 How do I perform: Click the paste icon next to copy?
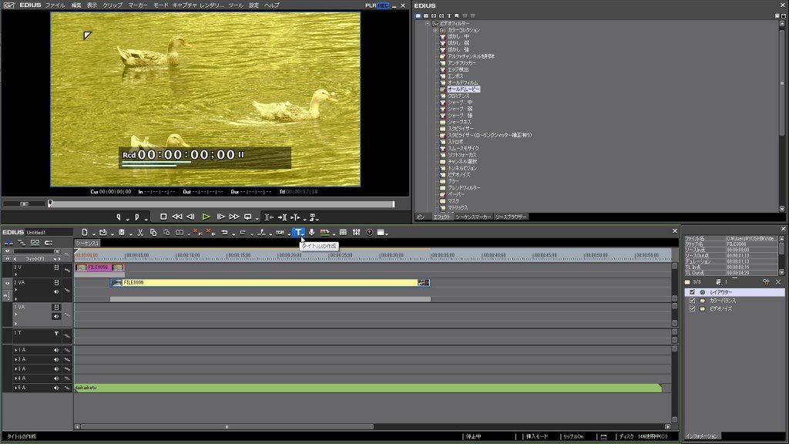166,232
